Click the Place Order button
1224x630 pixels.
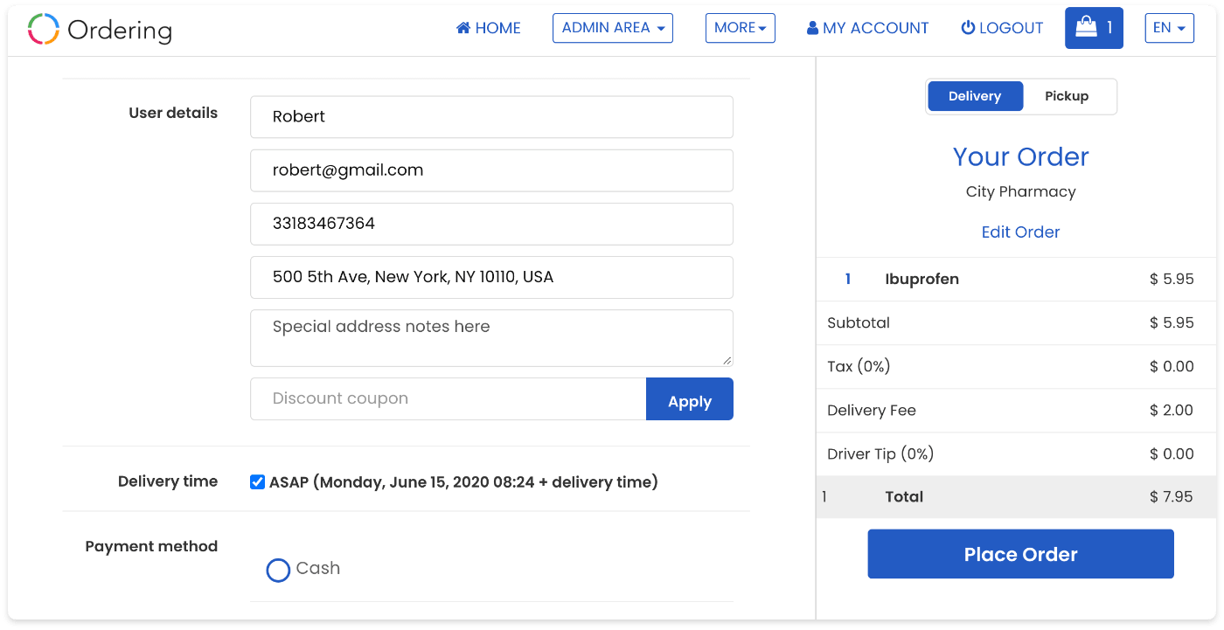click(1020, 554)
